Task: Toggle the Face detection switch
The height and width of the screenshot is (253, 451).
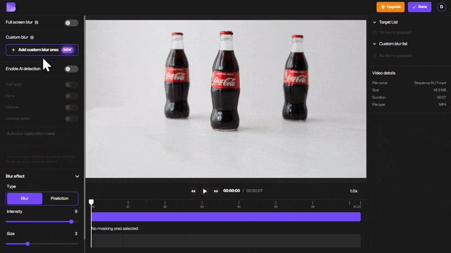Action: (72, 96)
